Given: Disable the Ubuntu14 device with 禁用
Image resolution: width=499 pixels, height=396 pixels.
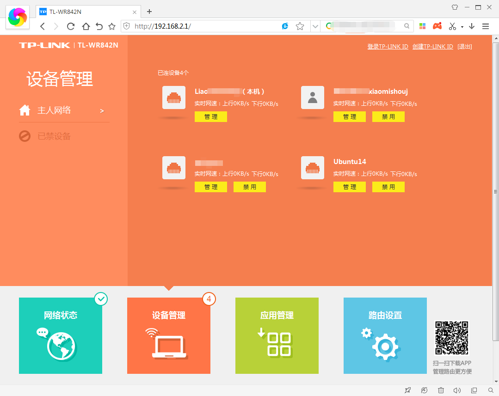Looking at the screenshot, I should 388,187.
